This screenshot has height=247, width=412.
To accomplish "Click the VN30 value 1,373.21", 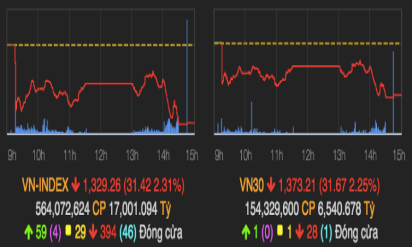I will [x=297, y=185].
